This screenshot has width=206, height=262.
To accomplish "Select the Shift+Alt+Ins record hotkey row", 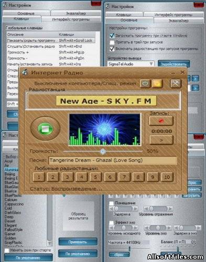I will pos(51,64).
